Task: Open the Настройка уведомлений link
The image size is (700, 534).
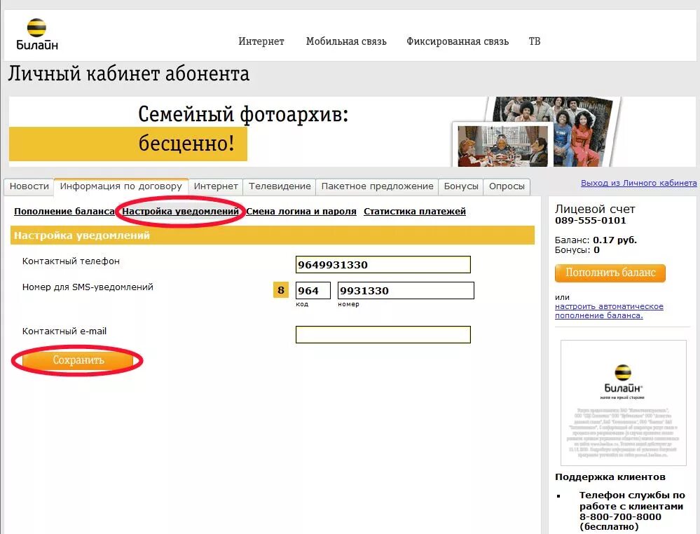Action: [x=180, y=211]
